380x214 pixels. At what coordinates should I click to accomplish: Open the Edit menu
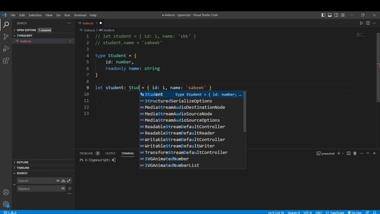click(22, 15)
